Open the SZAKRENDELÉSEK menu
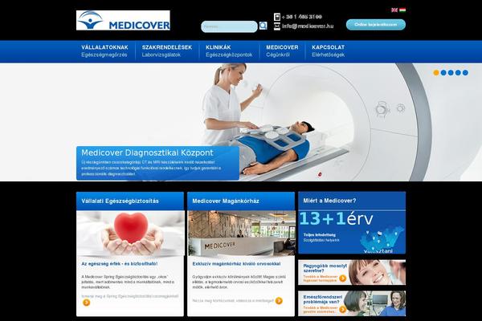This screenshot has height=321, width=482. [167, 47]
